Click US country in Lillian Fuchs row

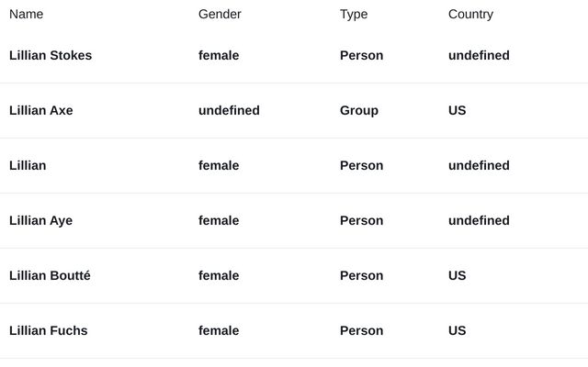pos(458,330)
